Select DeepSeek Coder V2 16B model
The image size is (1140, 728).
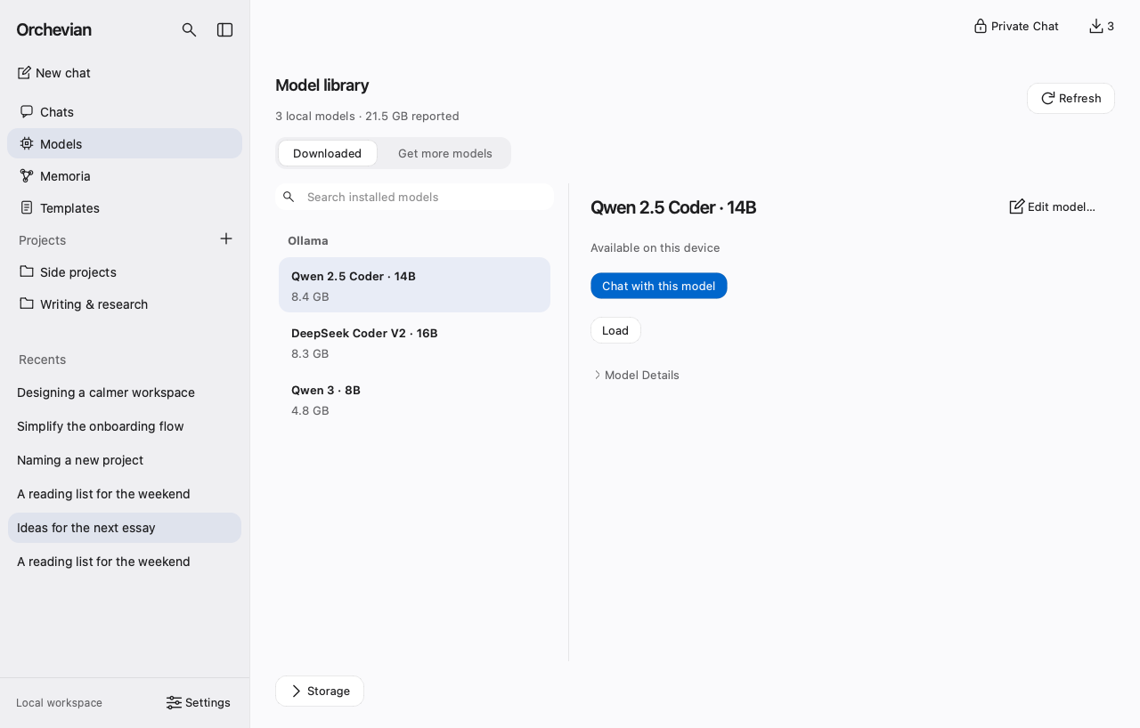414,343
